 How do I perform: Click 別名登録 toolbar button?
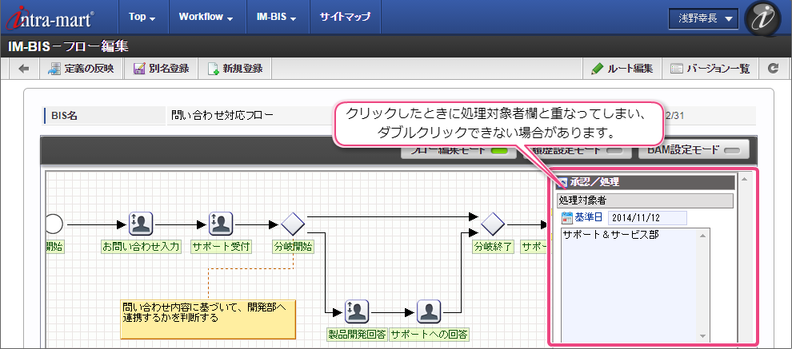coord(161,69)
